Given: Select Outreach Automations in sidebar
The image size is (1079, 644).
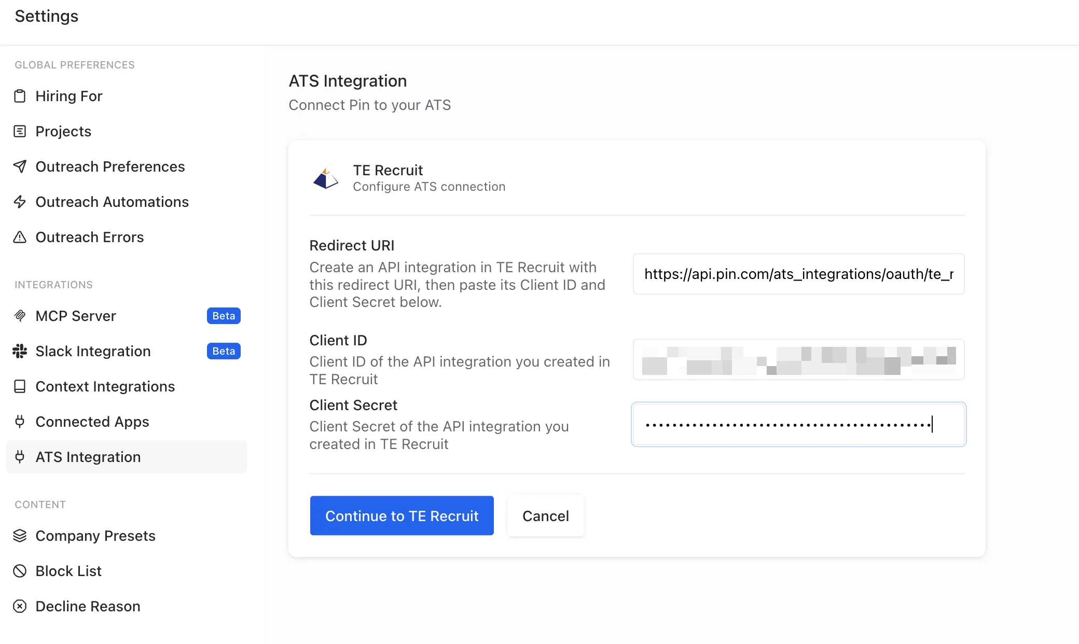Looking at the screenshot, I should (x=127, y=202).
